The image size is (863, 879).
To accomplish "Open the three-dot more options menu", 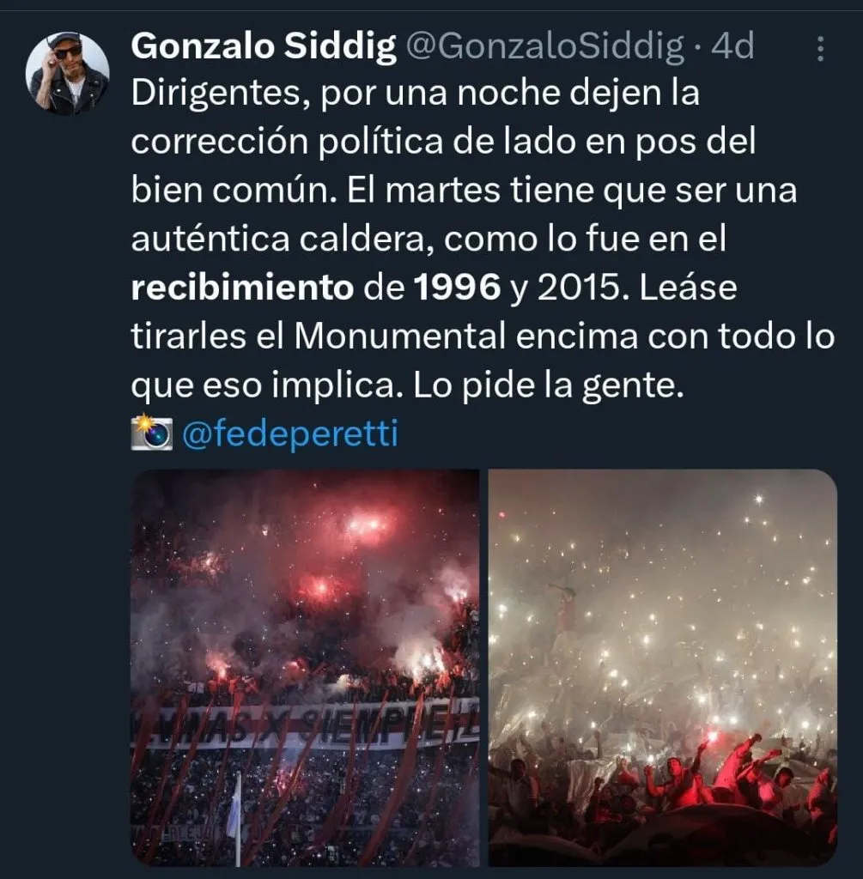I will (820, 48).
